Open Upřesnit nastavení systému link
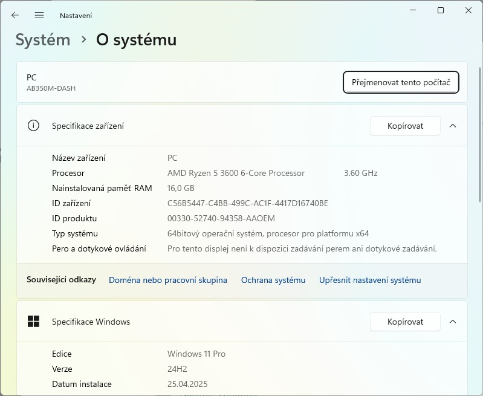This screenshot has height=396, width=483. tap(370, 280)
